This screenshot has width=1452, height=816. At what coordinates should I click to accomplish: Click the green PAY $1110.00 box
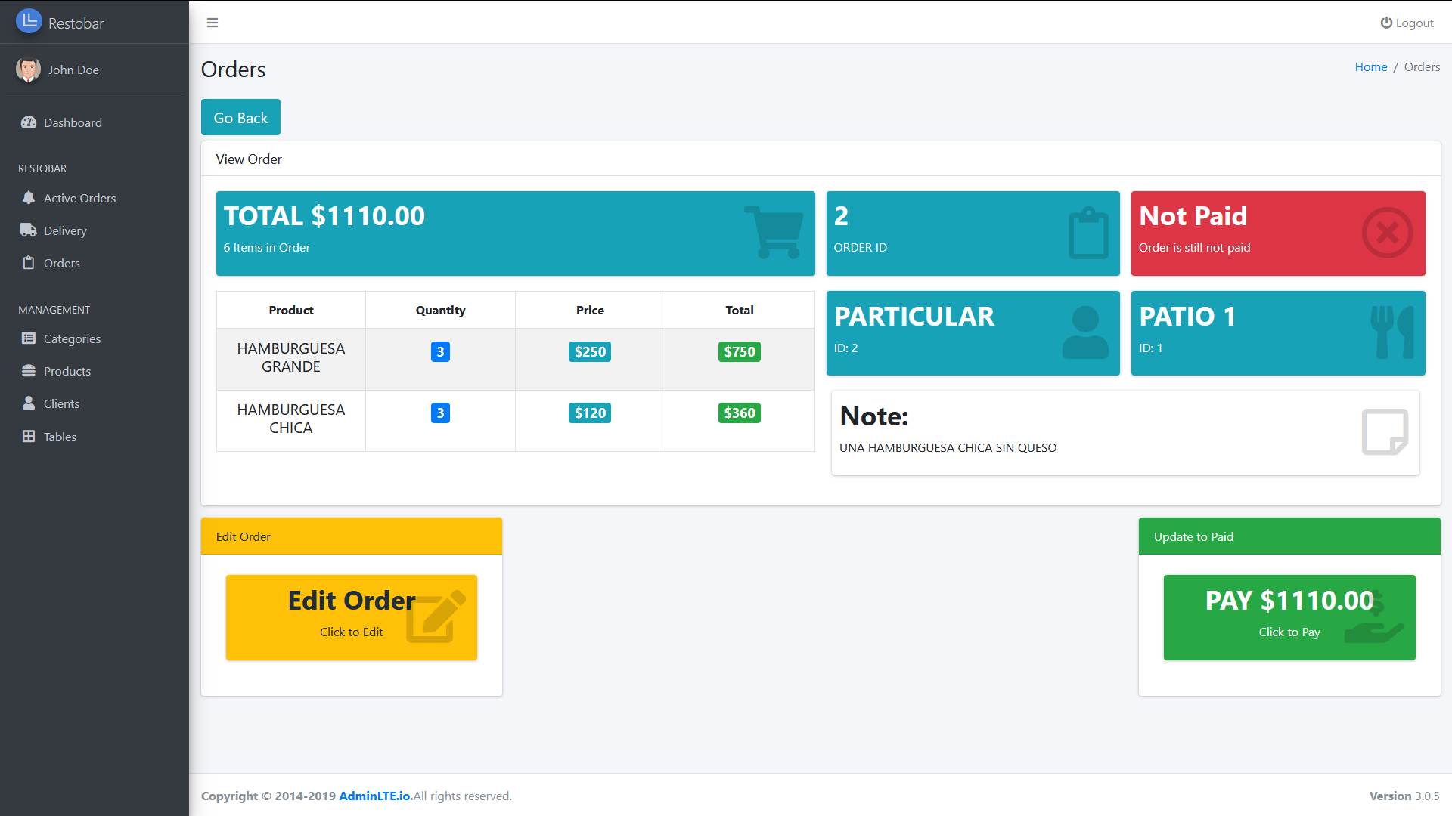point(1289,617)
